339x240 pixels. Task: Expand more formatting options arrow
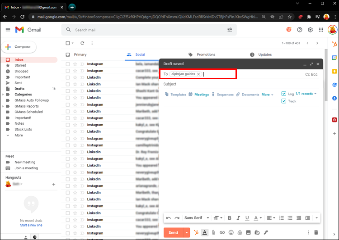tap(316, 218)
